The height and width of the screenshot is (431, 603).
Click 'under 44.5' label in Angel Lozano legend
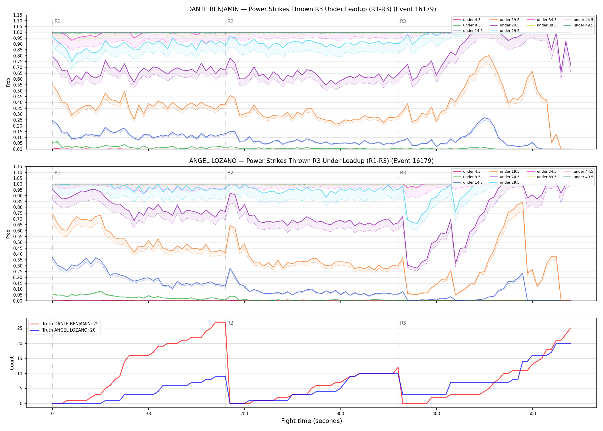[583, 172]
